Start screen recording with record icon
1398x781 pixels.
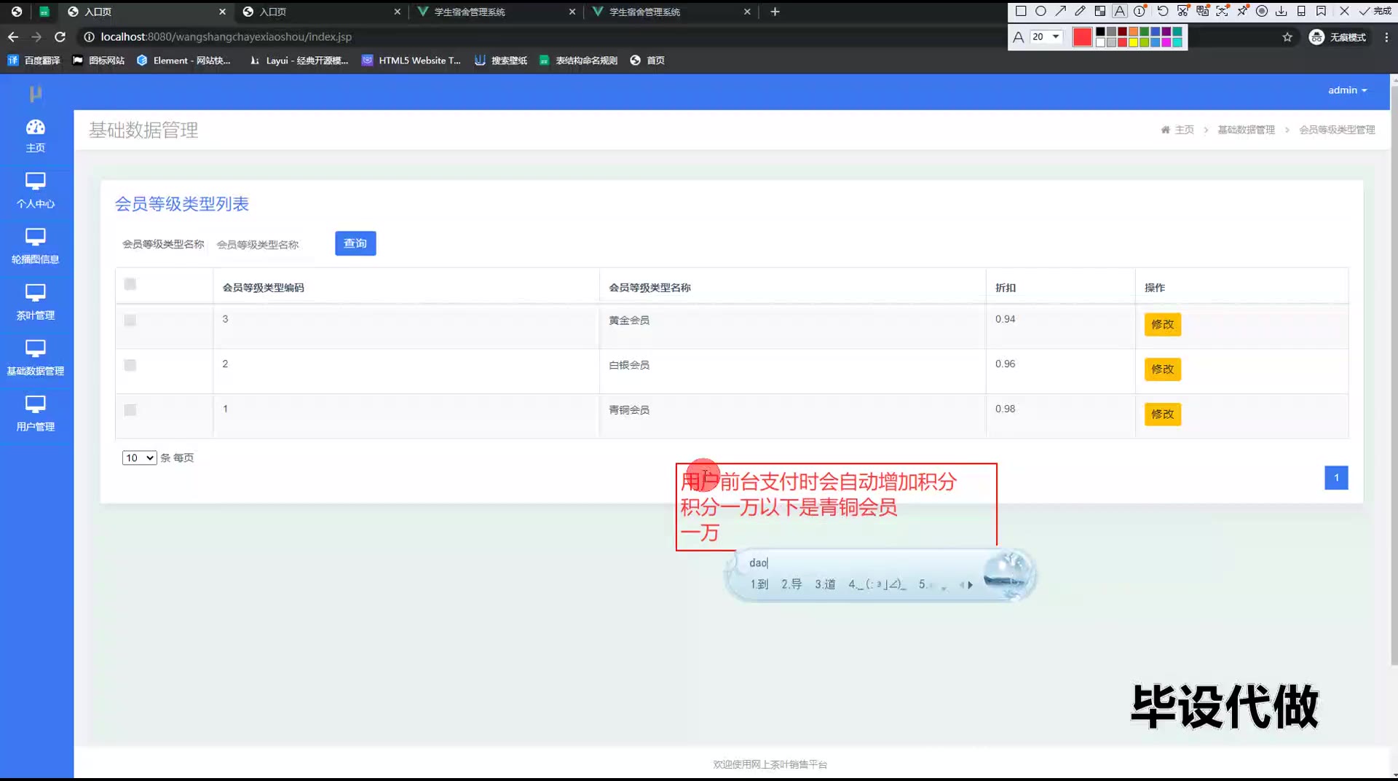click(1262, 11)
